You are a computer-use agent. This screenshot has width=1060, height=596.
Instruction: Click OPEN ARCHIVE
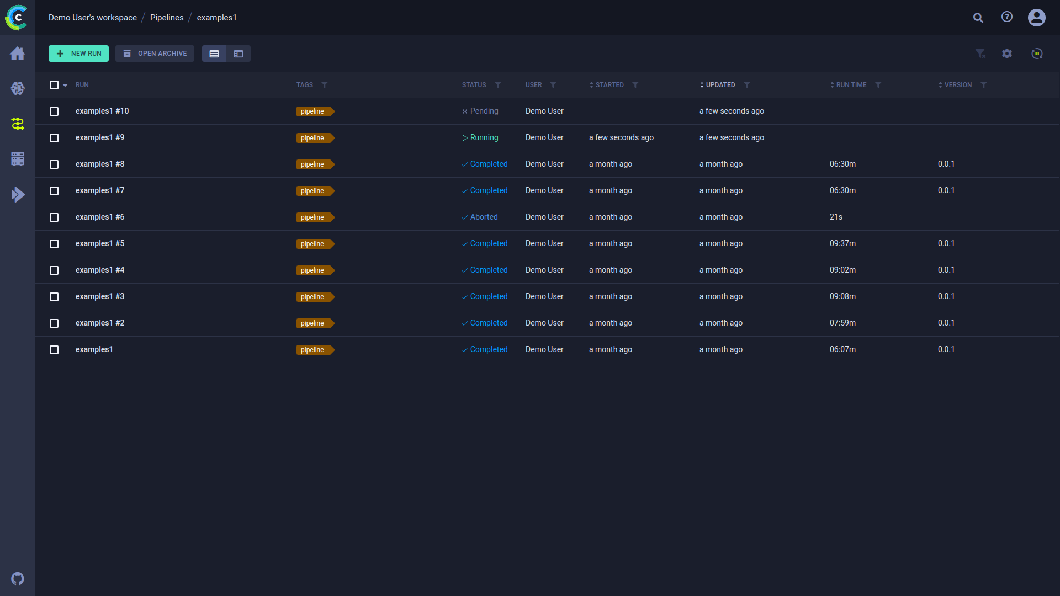(155, 54)
